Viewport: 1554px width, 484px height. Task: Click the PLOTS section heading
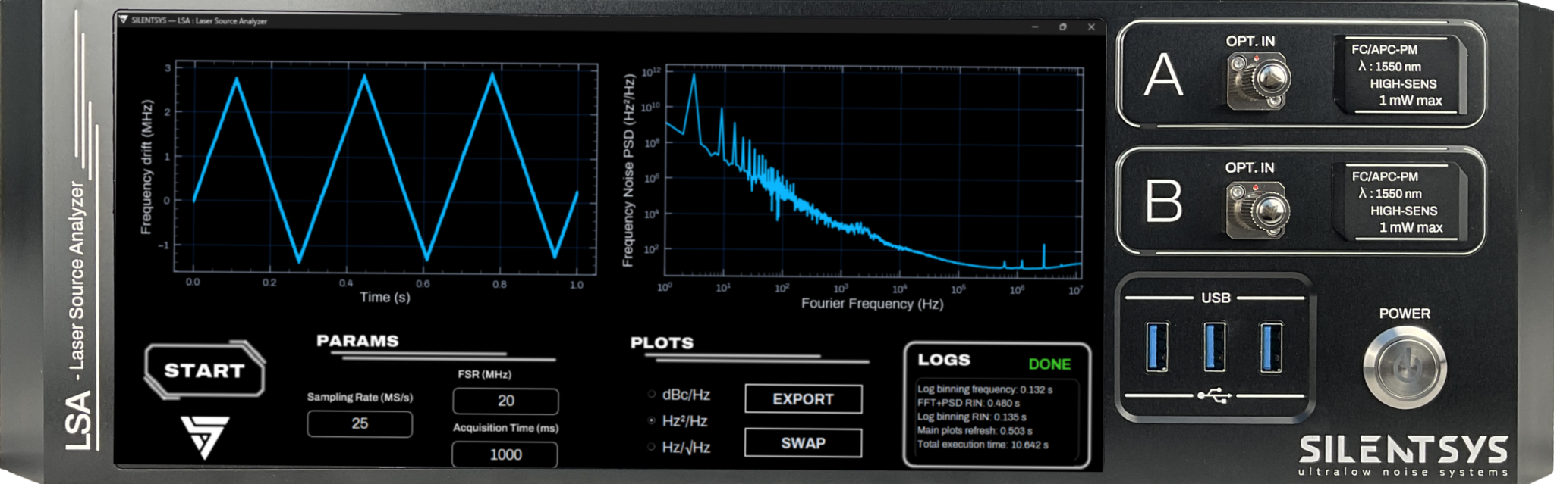coord(662,342)
